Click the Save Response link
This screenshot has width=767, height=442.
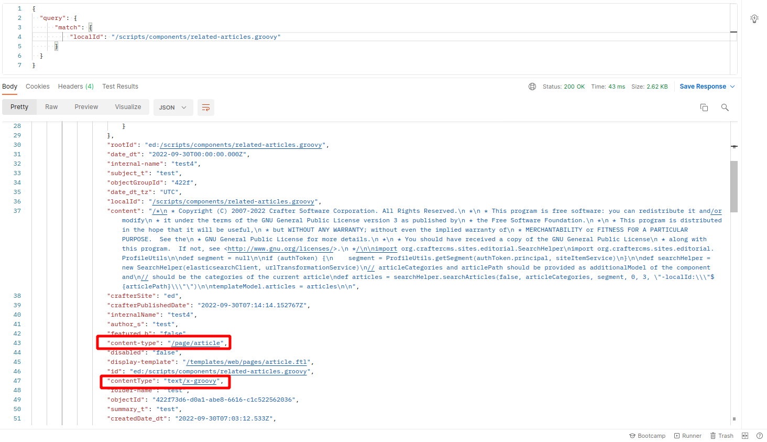coord(703,86)
